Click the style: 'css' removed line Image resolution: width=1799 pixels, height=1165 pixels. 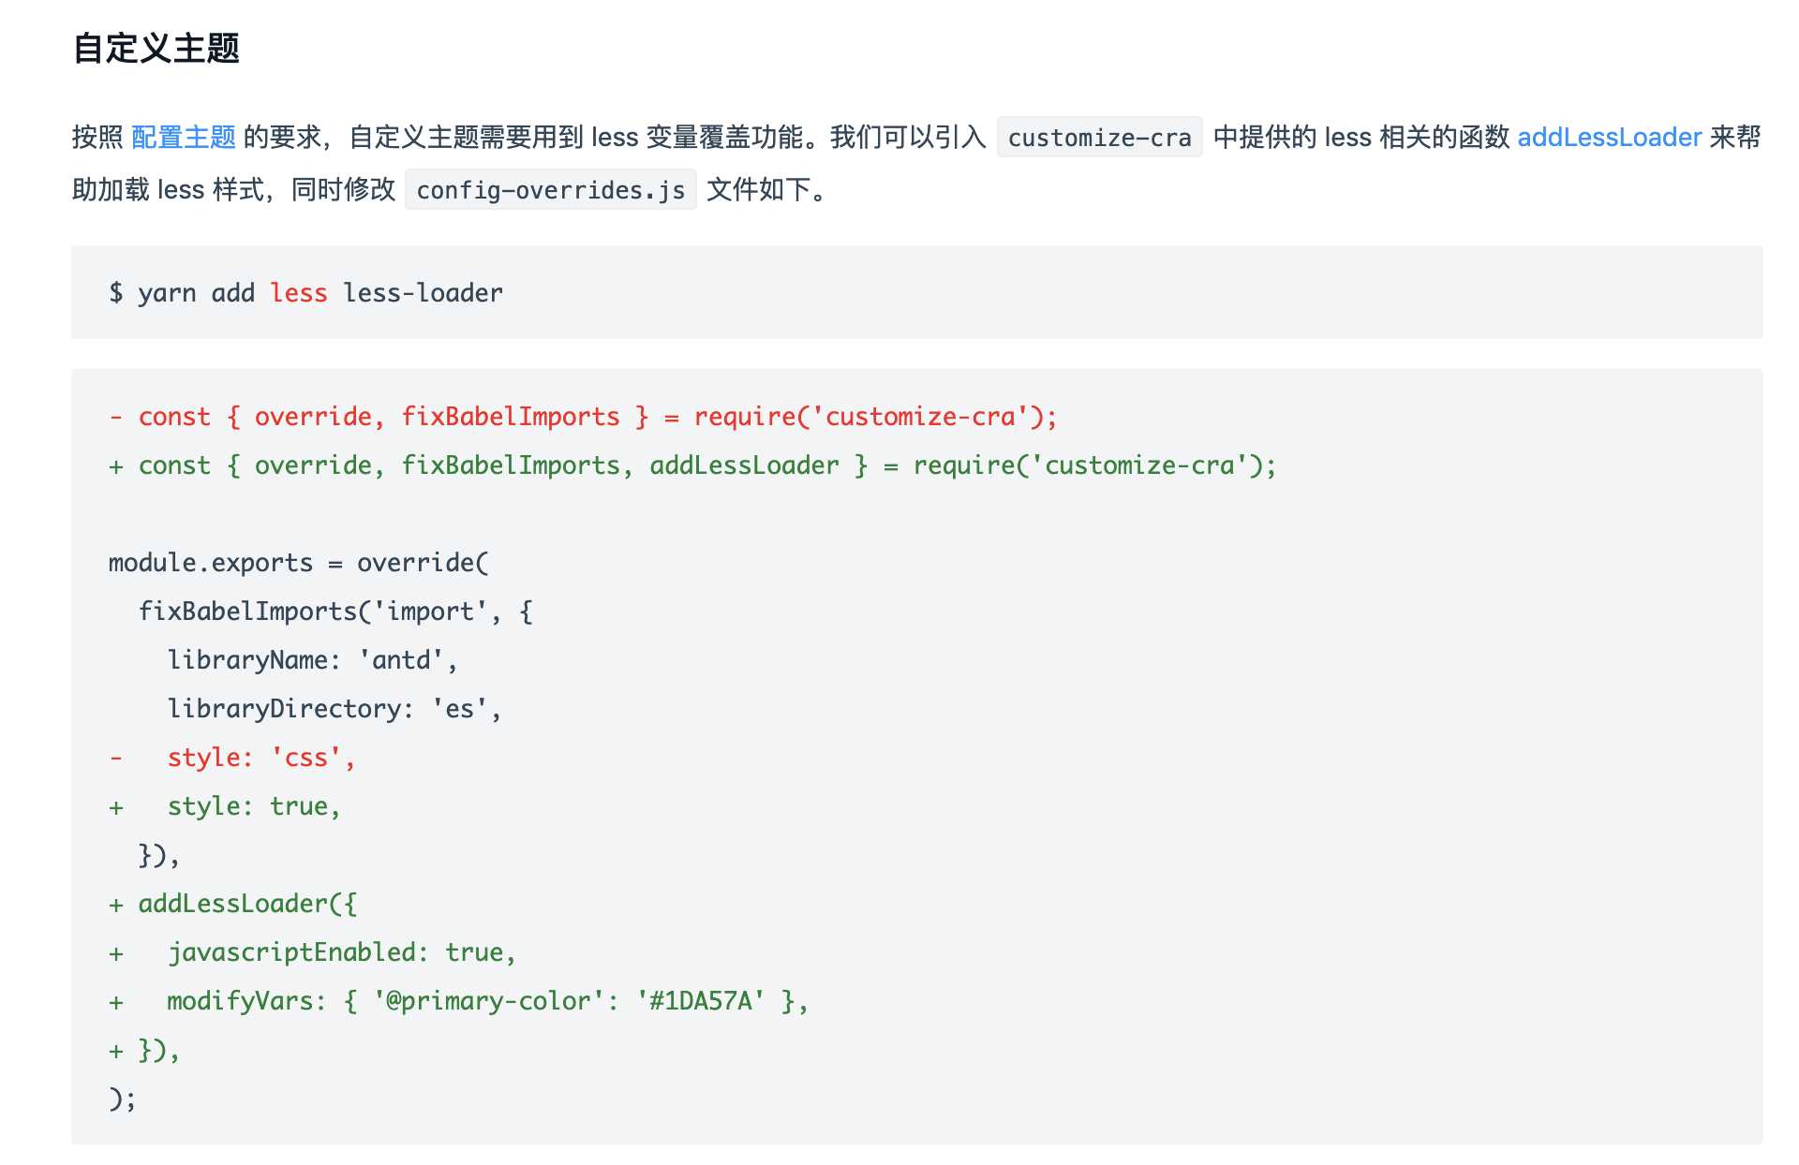click(256, 758)
